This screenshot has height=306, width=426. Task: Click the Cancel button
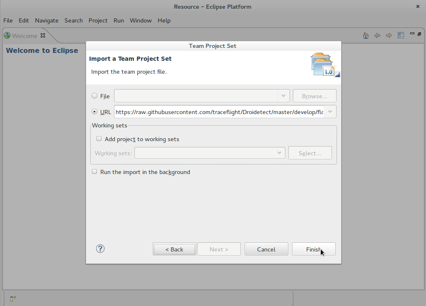click(266, 249)
